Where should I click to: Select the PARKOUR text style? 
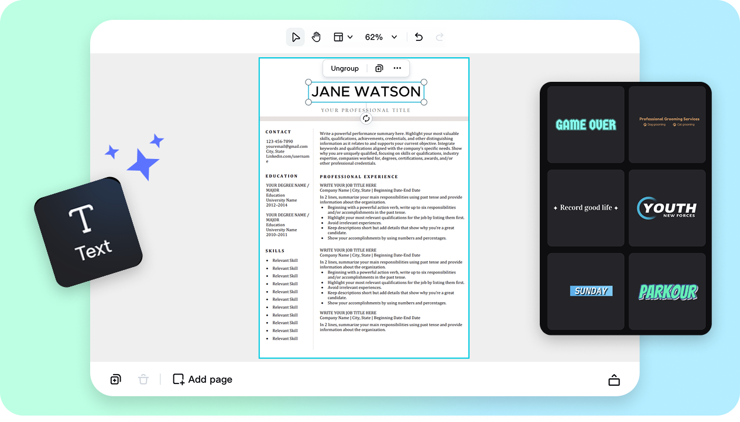(667, 291)
